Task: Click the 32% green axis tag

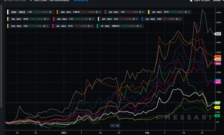Action: pos(217,116)
